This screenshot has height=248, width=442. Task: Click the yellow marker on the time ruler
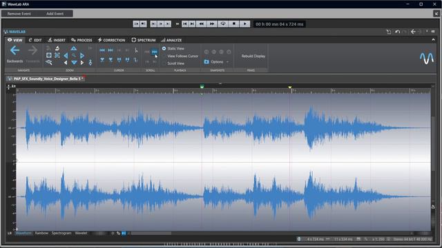[290, 87]
